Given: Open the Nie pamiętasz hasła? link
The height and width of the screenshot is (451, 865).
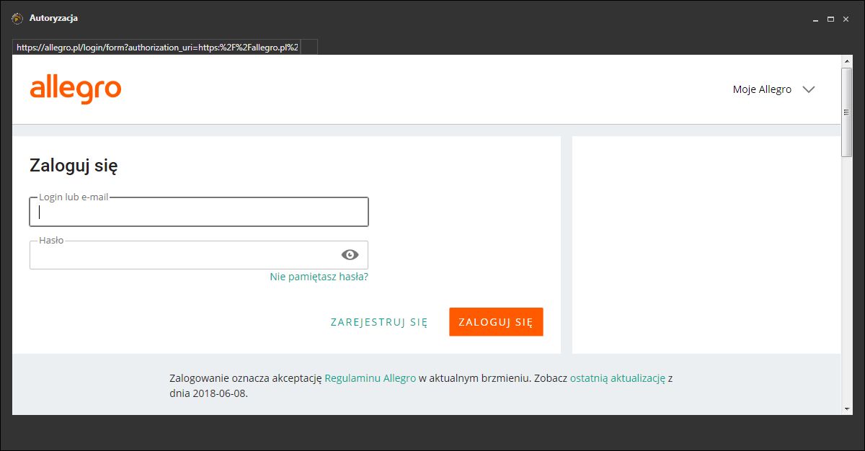Looking at the screenshot, I should 319,277.
